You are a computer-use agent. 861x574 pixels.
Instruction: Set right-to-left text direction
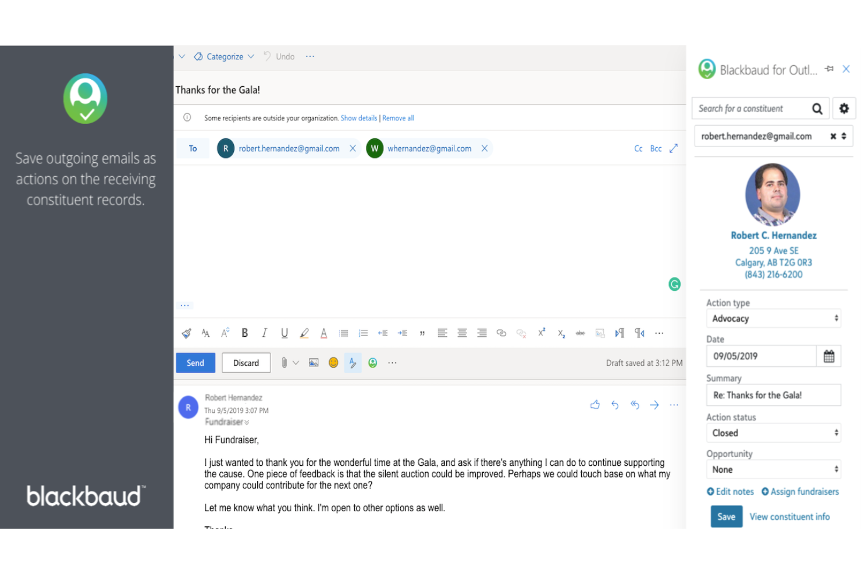[639, 333]
